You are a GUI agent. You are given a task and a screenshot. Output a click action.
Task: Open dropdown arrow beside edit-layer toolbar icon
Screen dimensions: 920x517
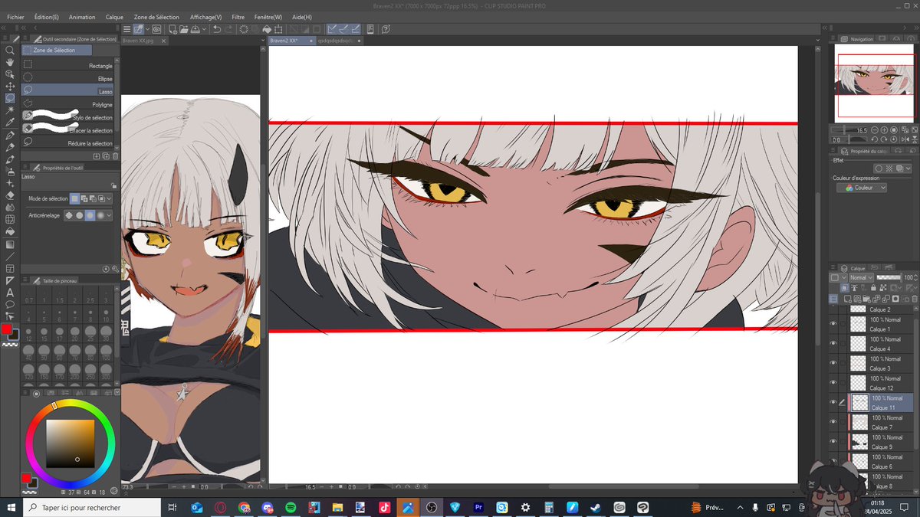[147, 29]
